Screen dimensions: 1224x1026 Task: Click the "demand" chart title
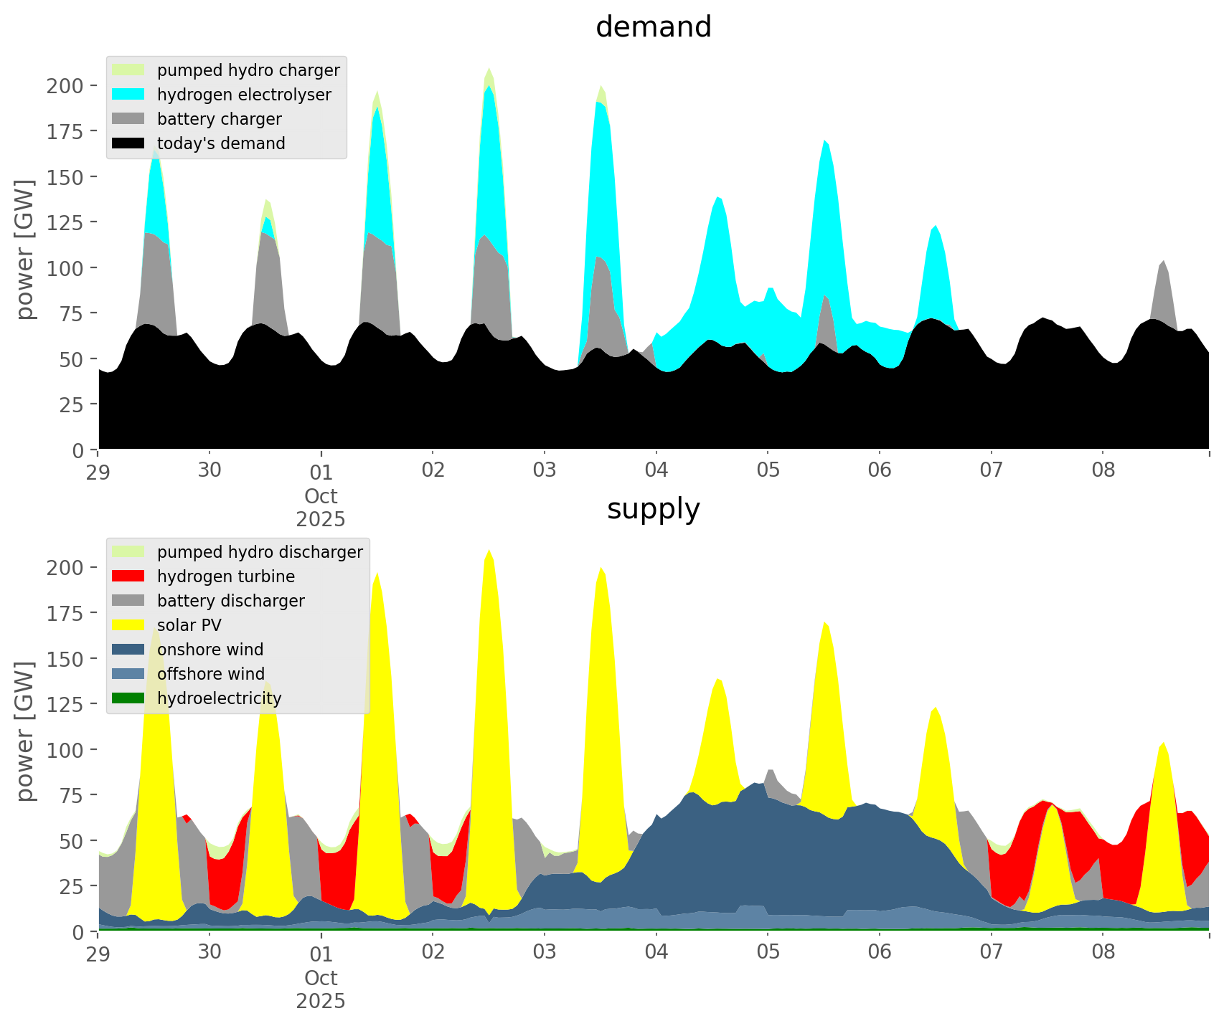coord(653,27)
